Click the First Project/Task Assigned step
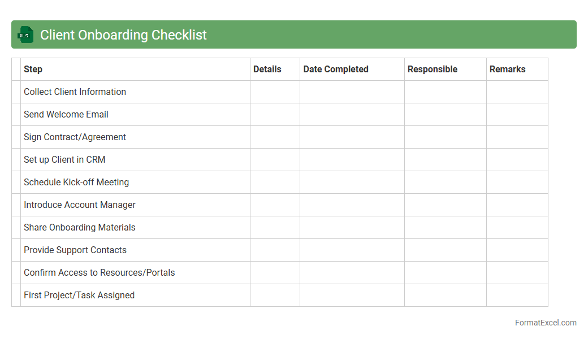The image size is (588, 339). (x=79, y=295)
